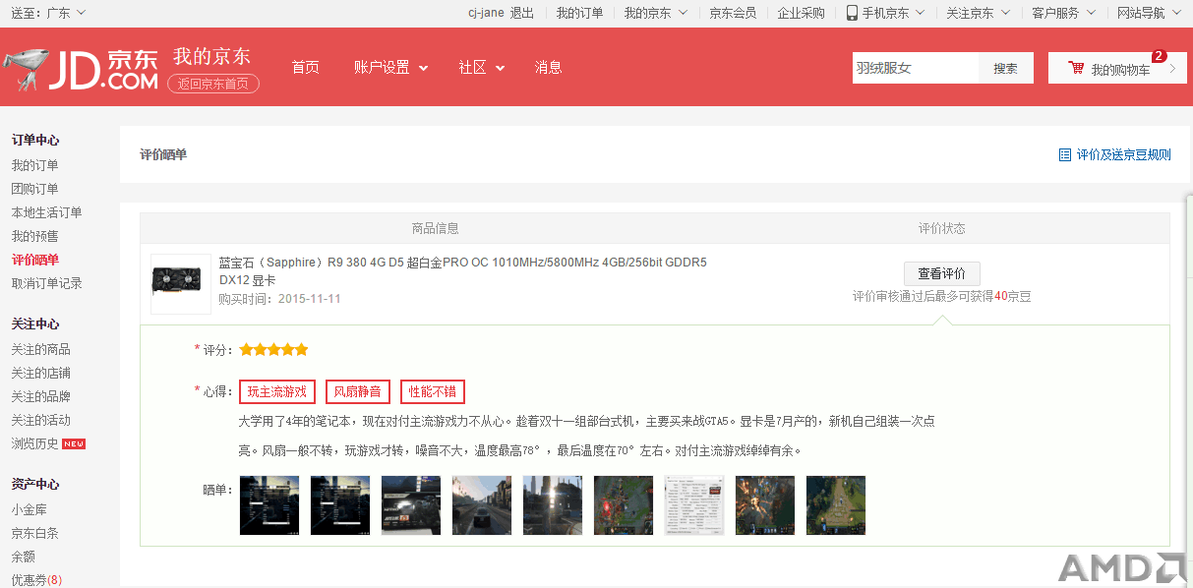Open 关注的活动 in the sidebar
1193x588 pixels.
pyautogui.click(x=40, y=420)
